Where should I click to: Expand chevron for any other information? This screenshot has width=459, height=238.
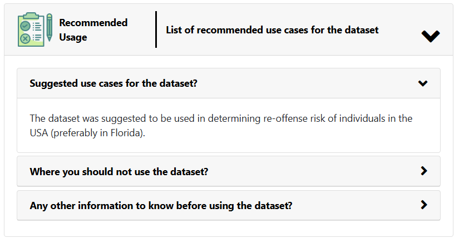[x=424, y=205]
